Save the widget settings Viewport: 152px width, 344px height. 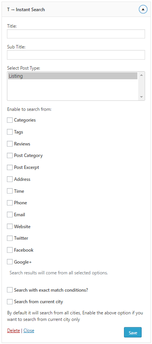[133, 332]
